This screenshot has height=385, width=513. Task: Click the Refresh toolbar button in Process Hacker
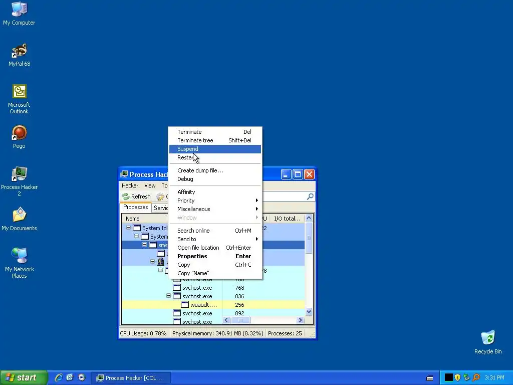coord(136,197)
